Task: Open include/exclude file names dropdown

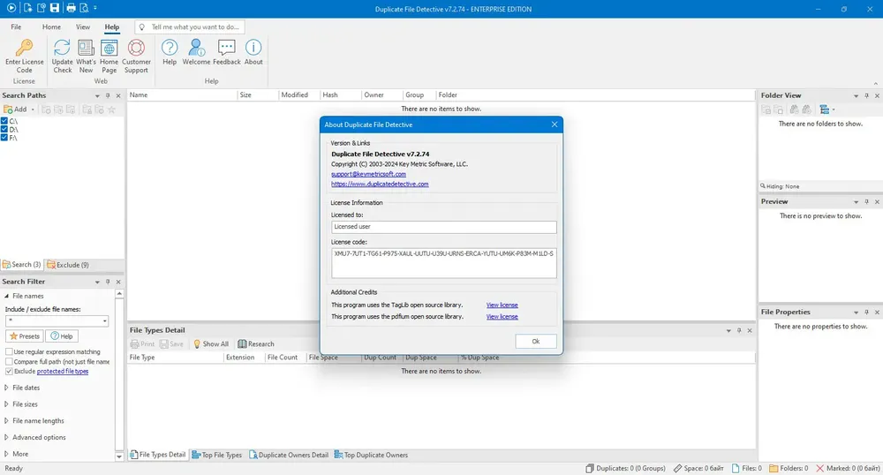Action: pyautogui.click(x=105, y=320)
